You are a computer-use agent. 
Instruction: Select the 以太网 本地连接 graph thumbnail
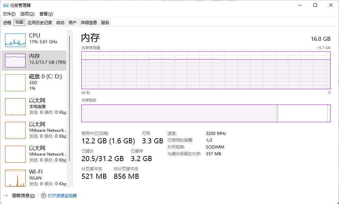[x=15, y=107]
